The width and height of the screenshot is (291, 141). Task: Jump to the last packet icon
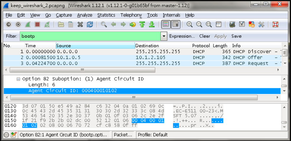pyautogui.click(x=152, y=24)
